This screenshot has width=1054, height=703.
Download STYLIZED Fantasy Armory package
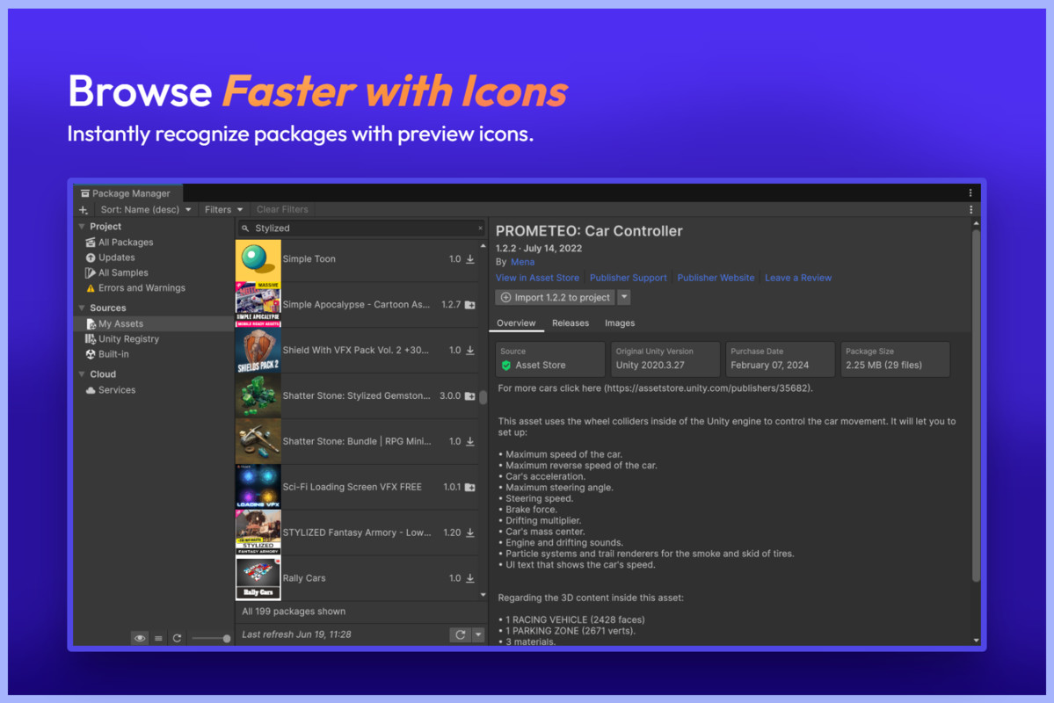pos(470,533)
